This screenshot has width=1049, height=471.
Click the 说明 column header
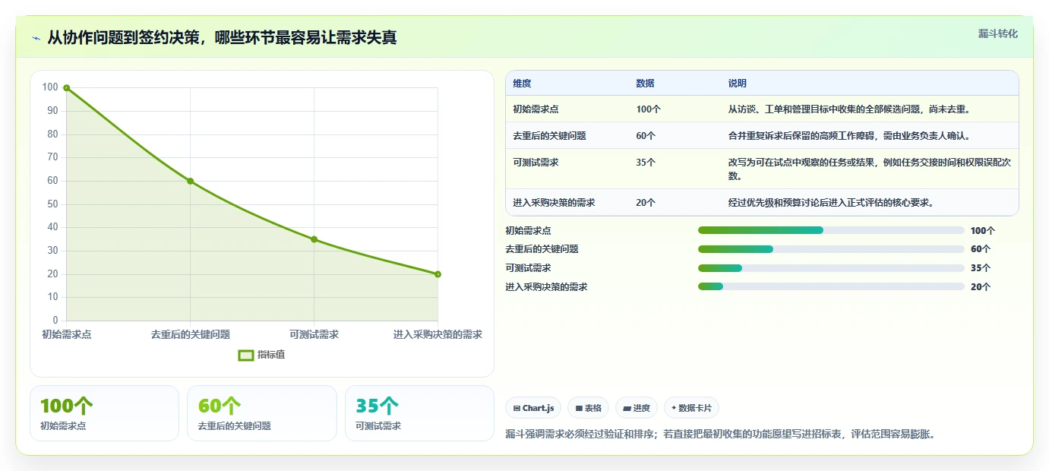click(x=738, y=84)
